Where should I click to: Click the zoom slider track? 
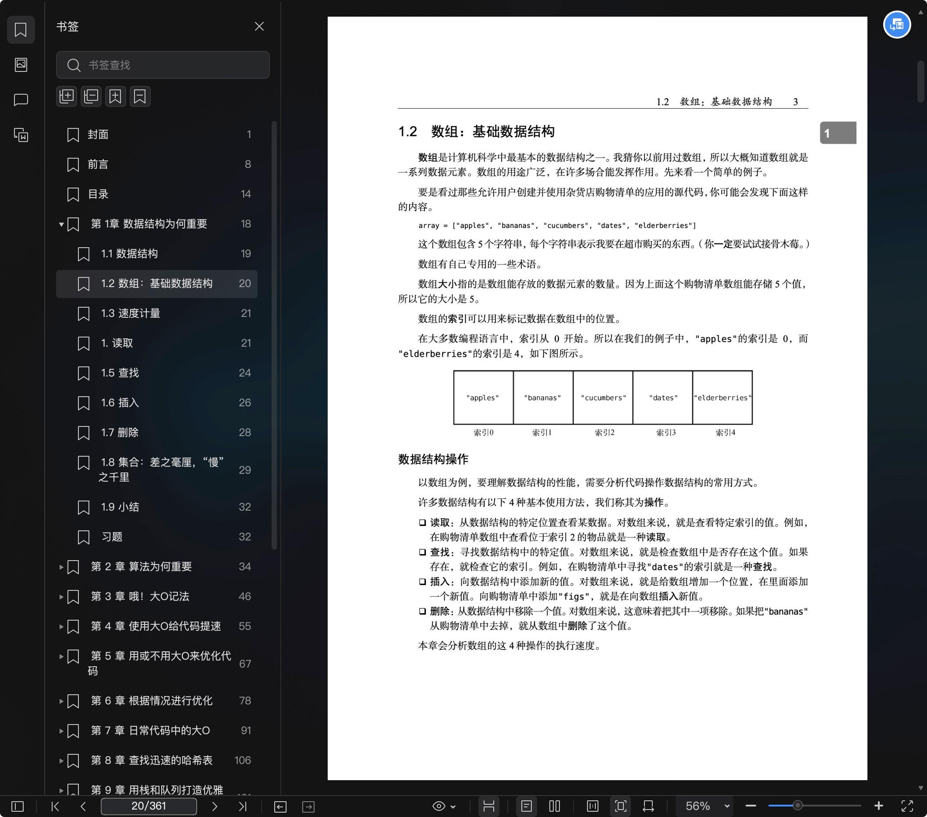814,806
